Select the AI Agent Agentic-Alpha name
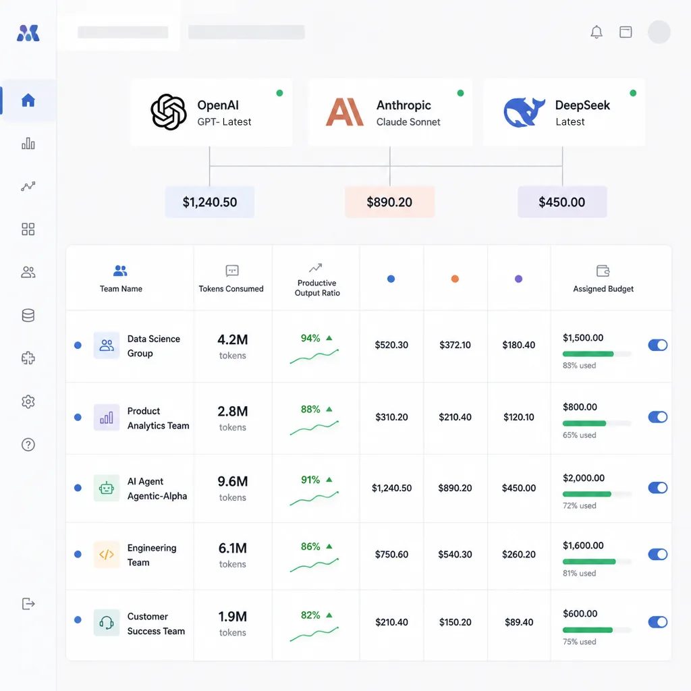Viewport: 691px width, 691px height. click(x=157, y=489)
